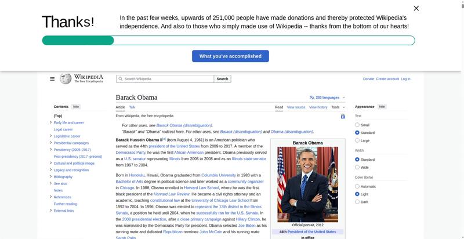Viewport: 464px width, 239px height.
Task: Click the donation progress bar
Action: pos(228,41)
